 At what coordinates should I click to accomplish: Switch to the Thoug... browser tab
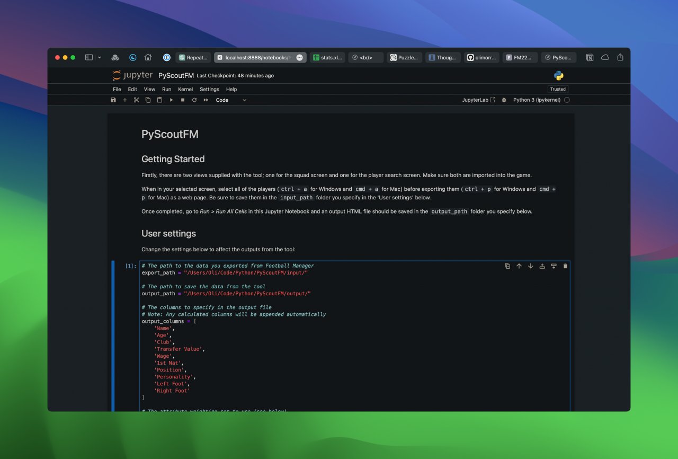(443, 57)
